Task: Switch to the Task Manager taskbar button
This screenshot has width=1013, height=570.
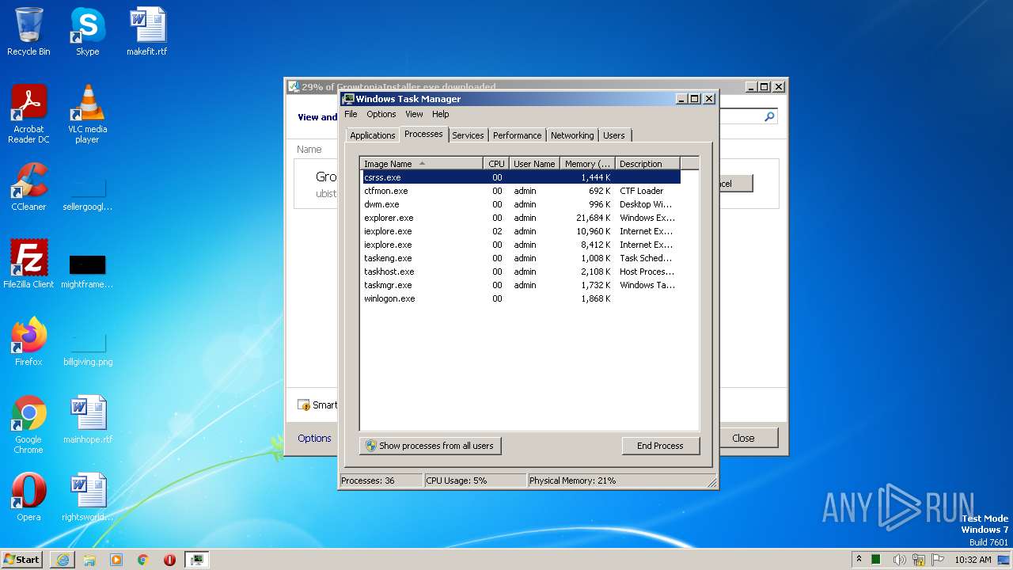Action: click(196, 560)
